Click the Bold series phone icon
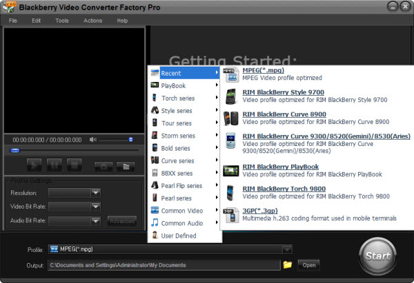The image size is (414, 283). [x=155, y=147]
